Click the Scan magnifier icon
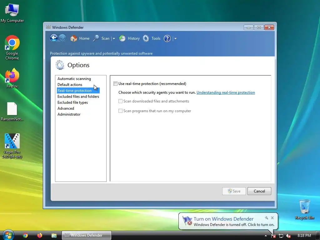Screen dimensions: 320x240 (x=96, y=38)
